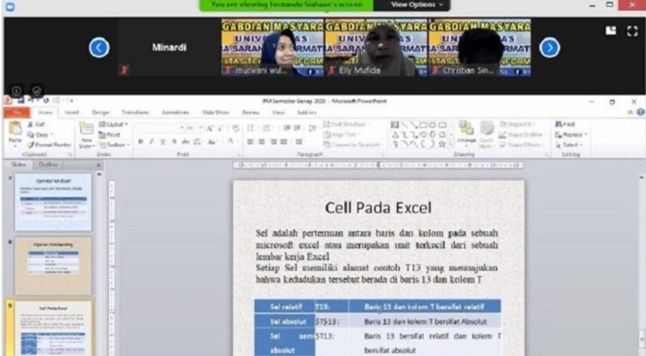Select the Rectangle shape in gallery
This screenshot has height=356, width=646.
coord(424,125)
